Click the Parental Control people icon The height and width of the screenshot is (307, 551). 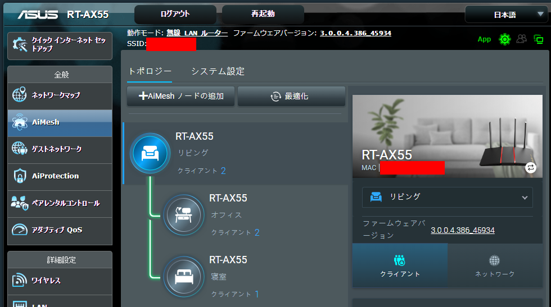(x=19, y=203)
